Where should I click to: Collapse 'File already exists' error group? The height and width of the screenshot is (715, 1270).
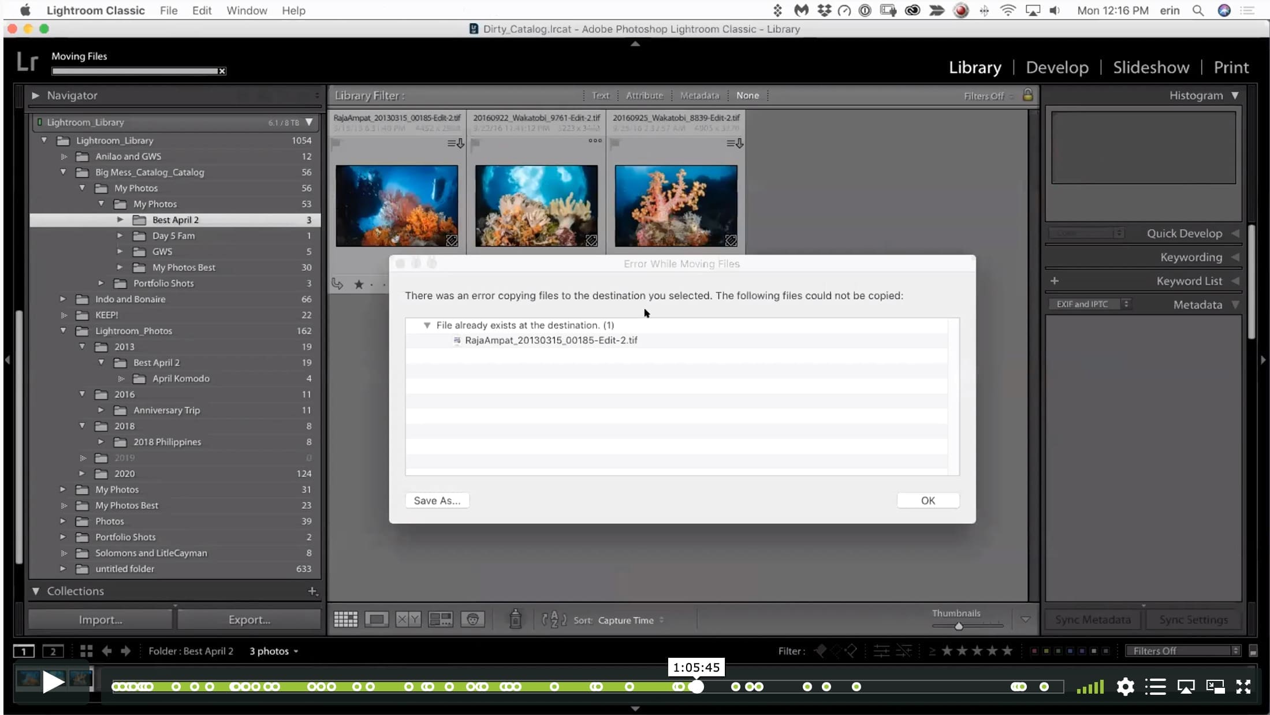(427, 325)
